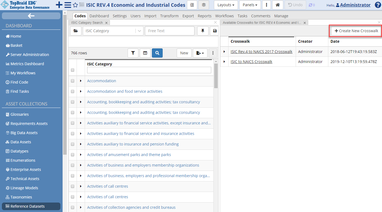382x212 pixels.
Task: Click Create New Crosswalk button
Action: tap(356, 31)
